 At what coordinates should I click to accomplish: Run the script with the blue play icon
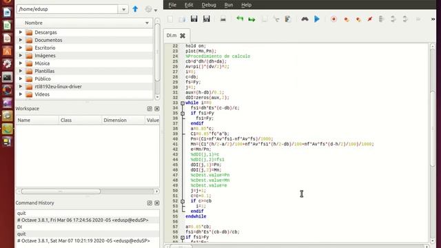317,19
